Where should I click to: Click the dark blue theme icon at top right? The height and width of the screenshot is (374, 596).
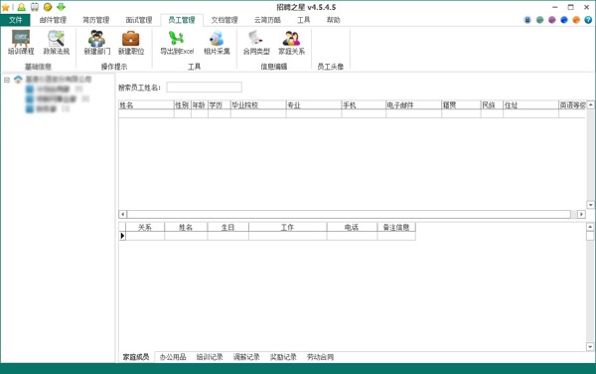tap(527, 20)
